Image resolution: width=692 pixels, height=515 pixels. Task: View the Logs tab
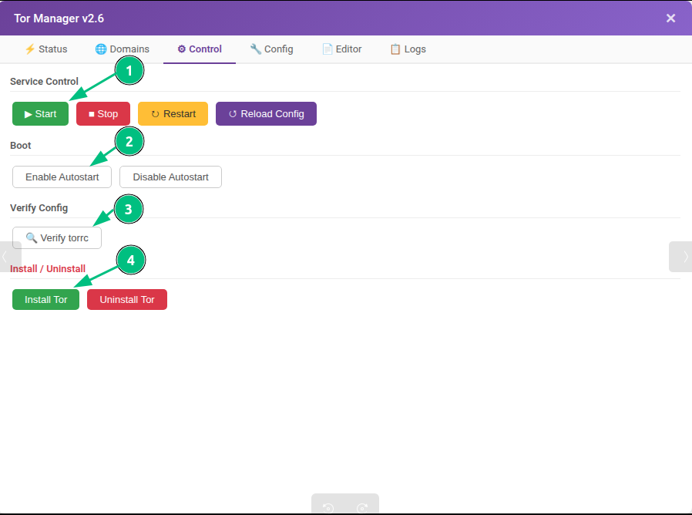tap(408, 49)
